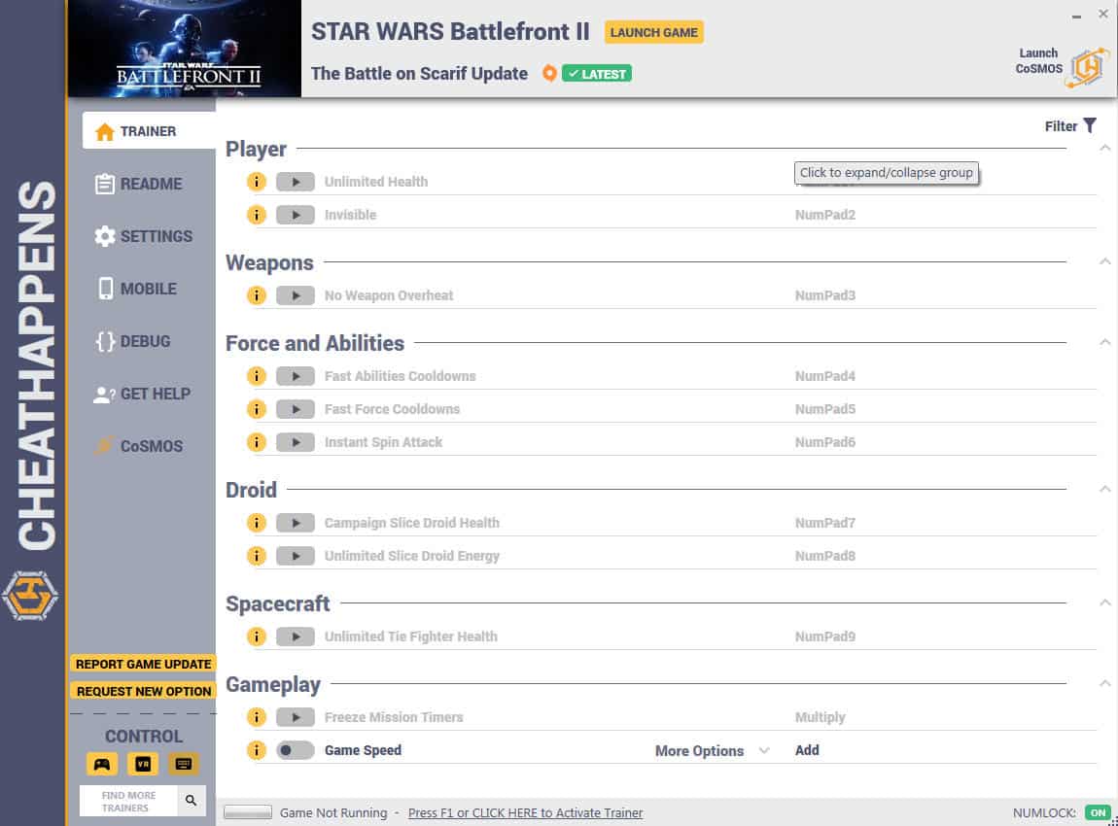
Task: Activate Fast Abilities Cooldowns play button
Action: (296, 375)
